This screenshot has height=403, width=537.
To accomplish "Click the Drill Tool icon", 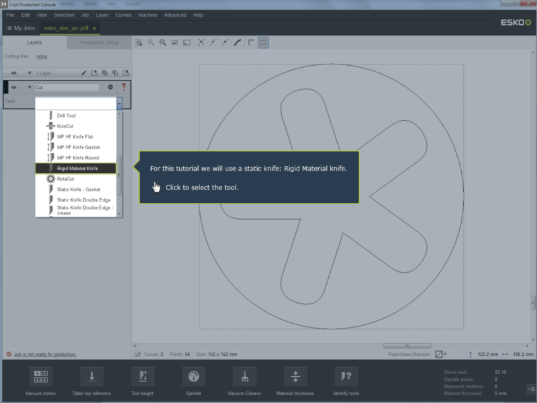I will coord(51,116).
